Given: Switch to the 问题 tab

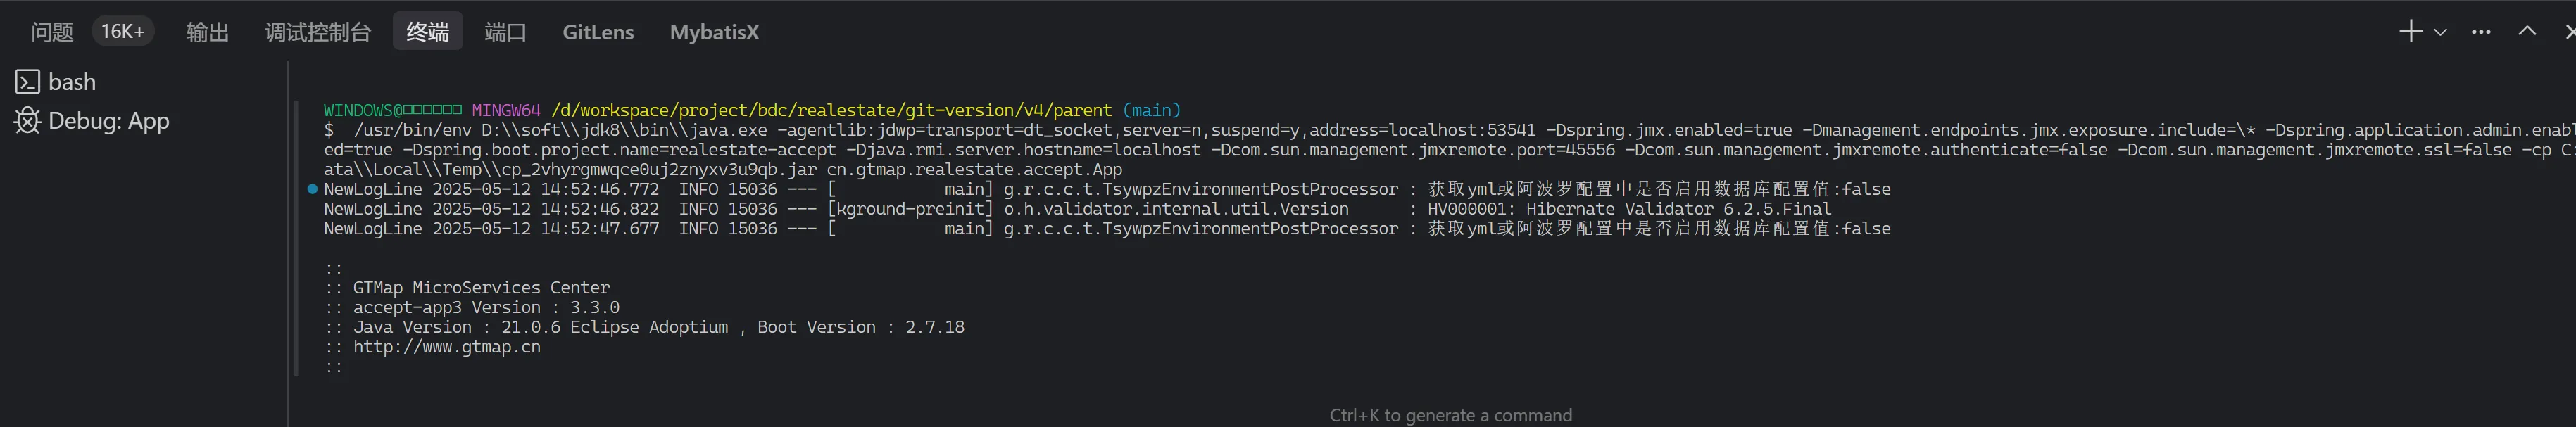Looking at the screenshot, I should (52, 32).
